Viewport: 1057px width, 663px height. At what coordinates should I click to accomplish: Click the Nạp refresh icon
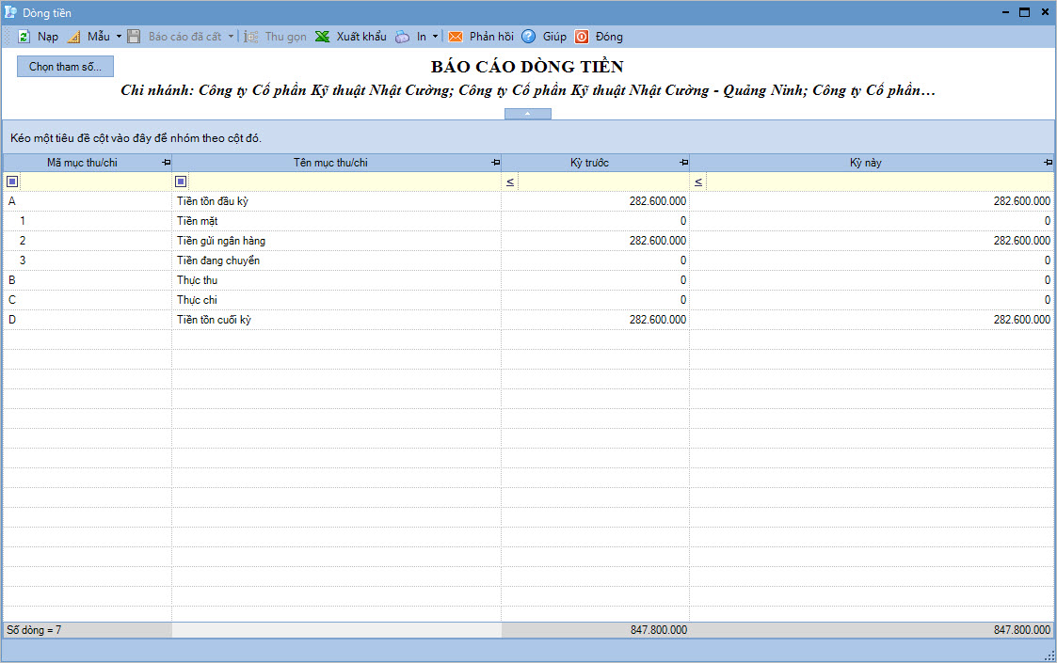coord(24,37)
